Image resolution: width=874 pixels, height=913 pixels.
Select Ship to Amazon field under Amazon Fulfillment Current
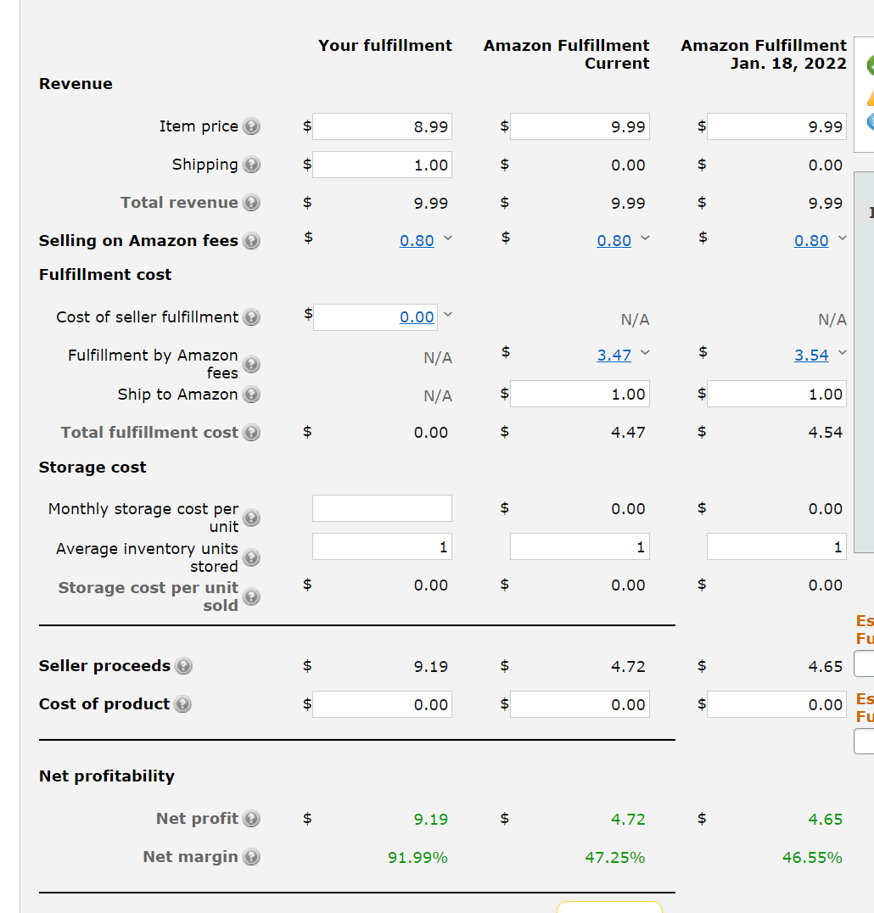580,394
